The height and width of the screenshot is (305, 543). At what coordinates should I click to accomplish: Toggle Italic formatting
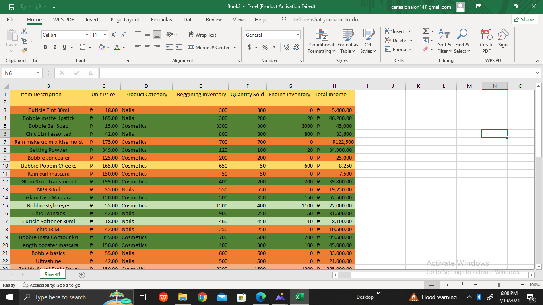click(x=54, y=47)
